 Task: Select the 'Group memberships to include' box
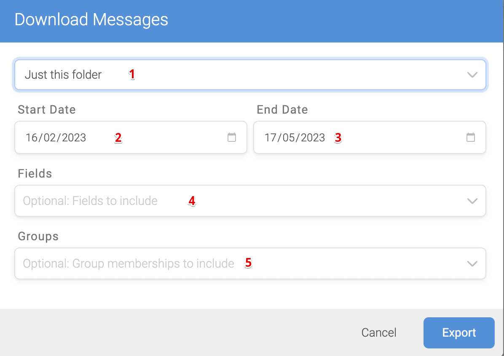click(x=250, y=263)
